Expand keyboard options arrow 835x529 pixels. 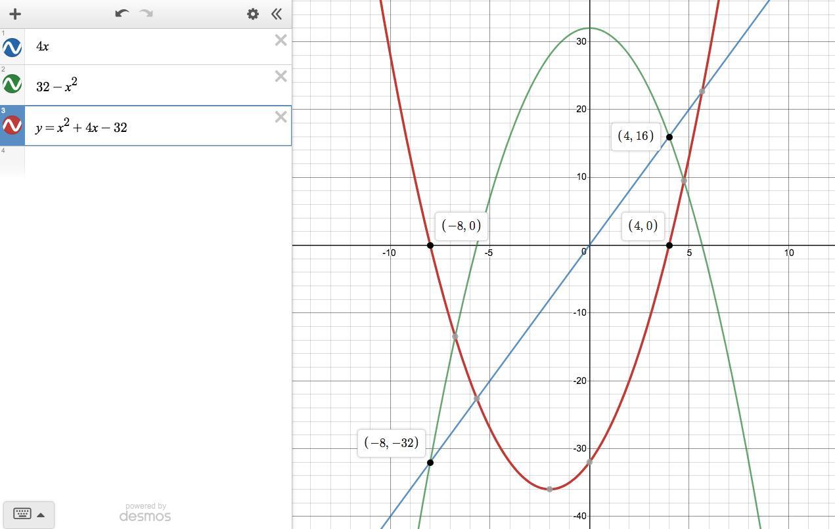[x=41, y=515]
